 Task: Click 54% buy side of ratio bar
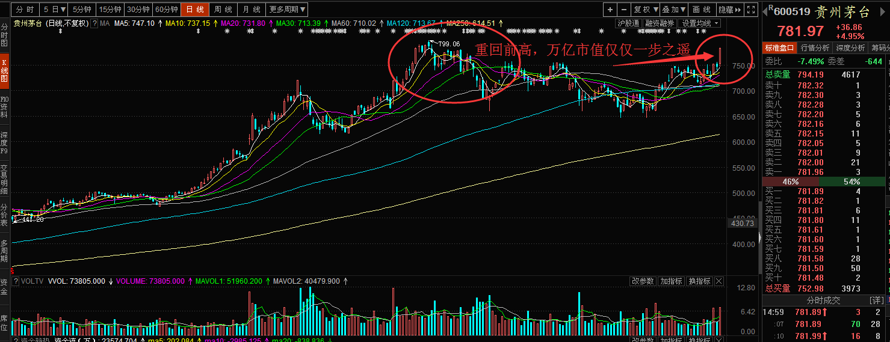[853, 182]
